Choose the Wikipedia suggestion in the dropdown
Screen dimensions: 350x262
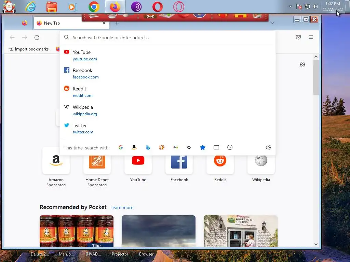(x=167, y=110)
